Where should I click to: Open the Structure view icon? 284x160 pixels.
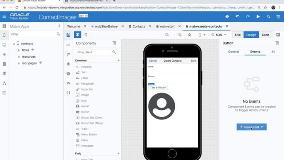[x=86, y=35]
